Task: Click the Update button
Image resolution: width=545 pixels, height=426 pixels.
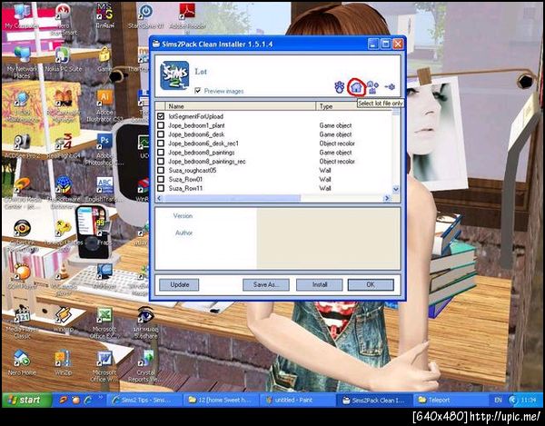Action: coord(179,284)
